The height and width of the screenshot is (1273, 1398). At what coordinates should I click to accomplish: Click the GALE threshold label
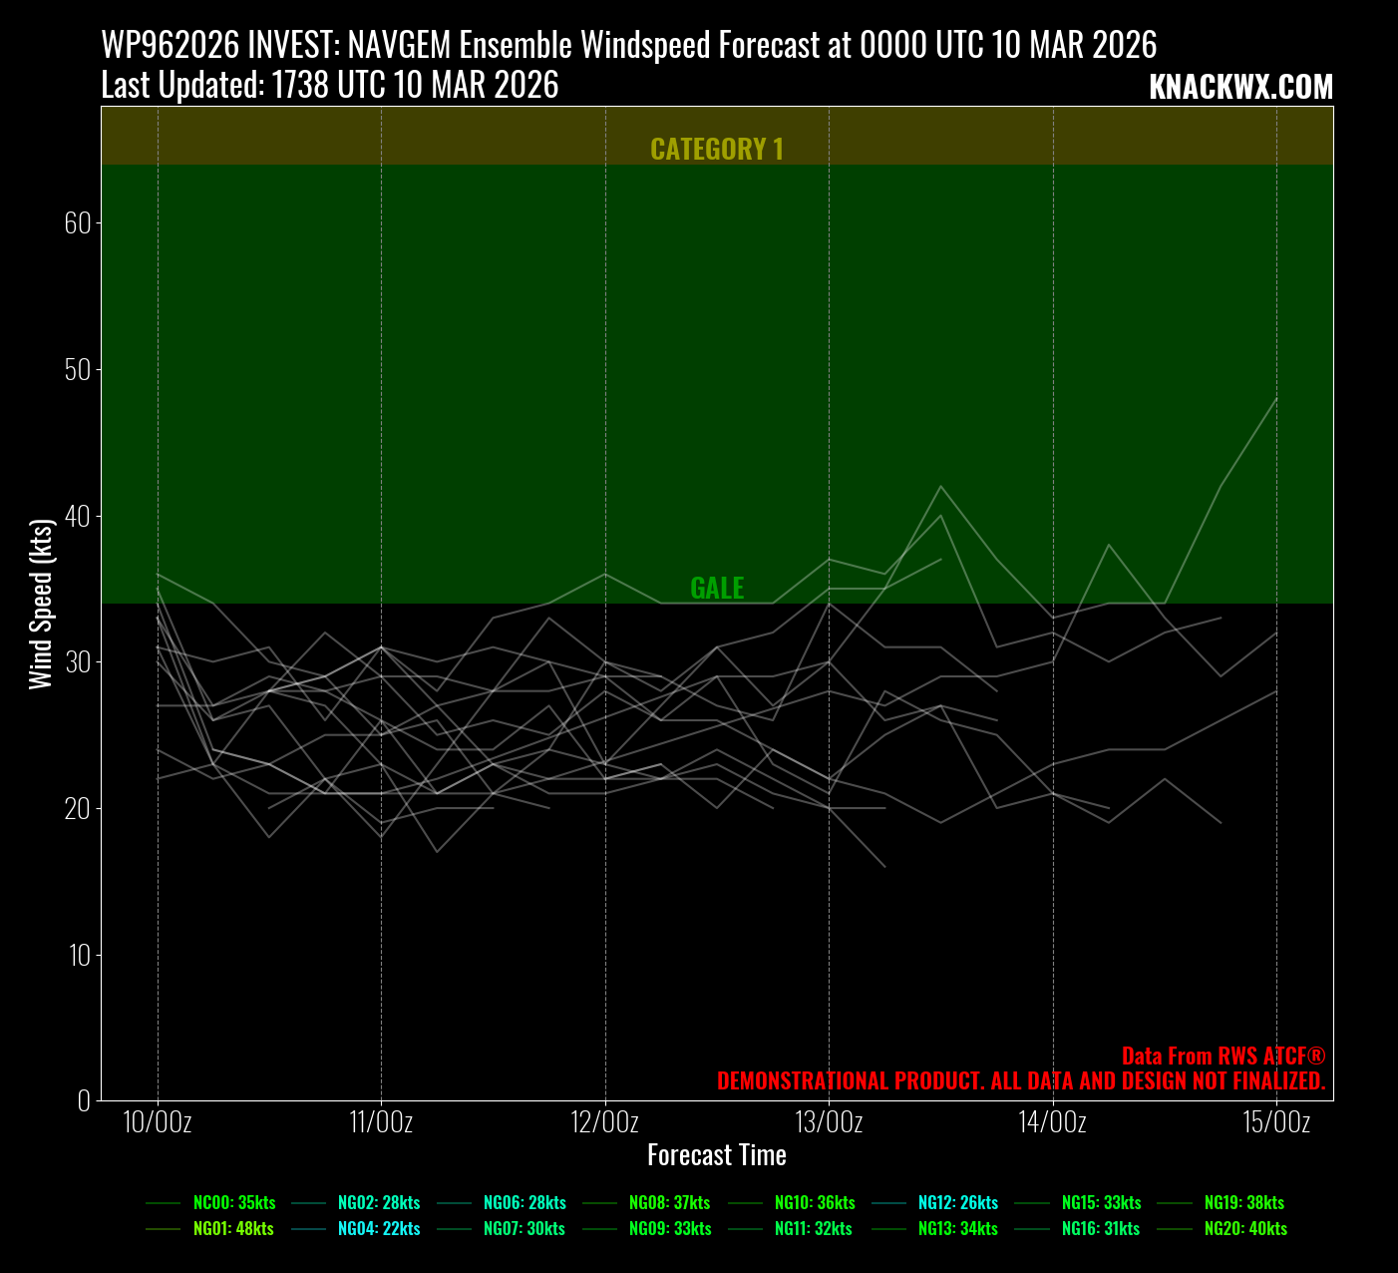coord(717,589)
